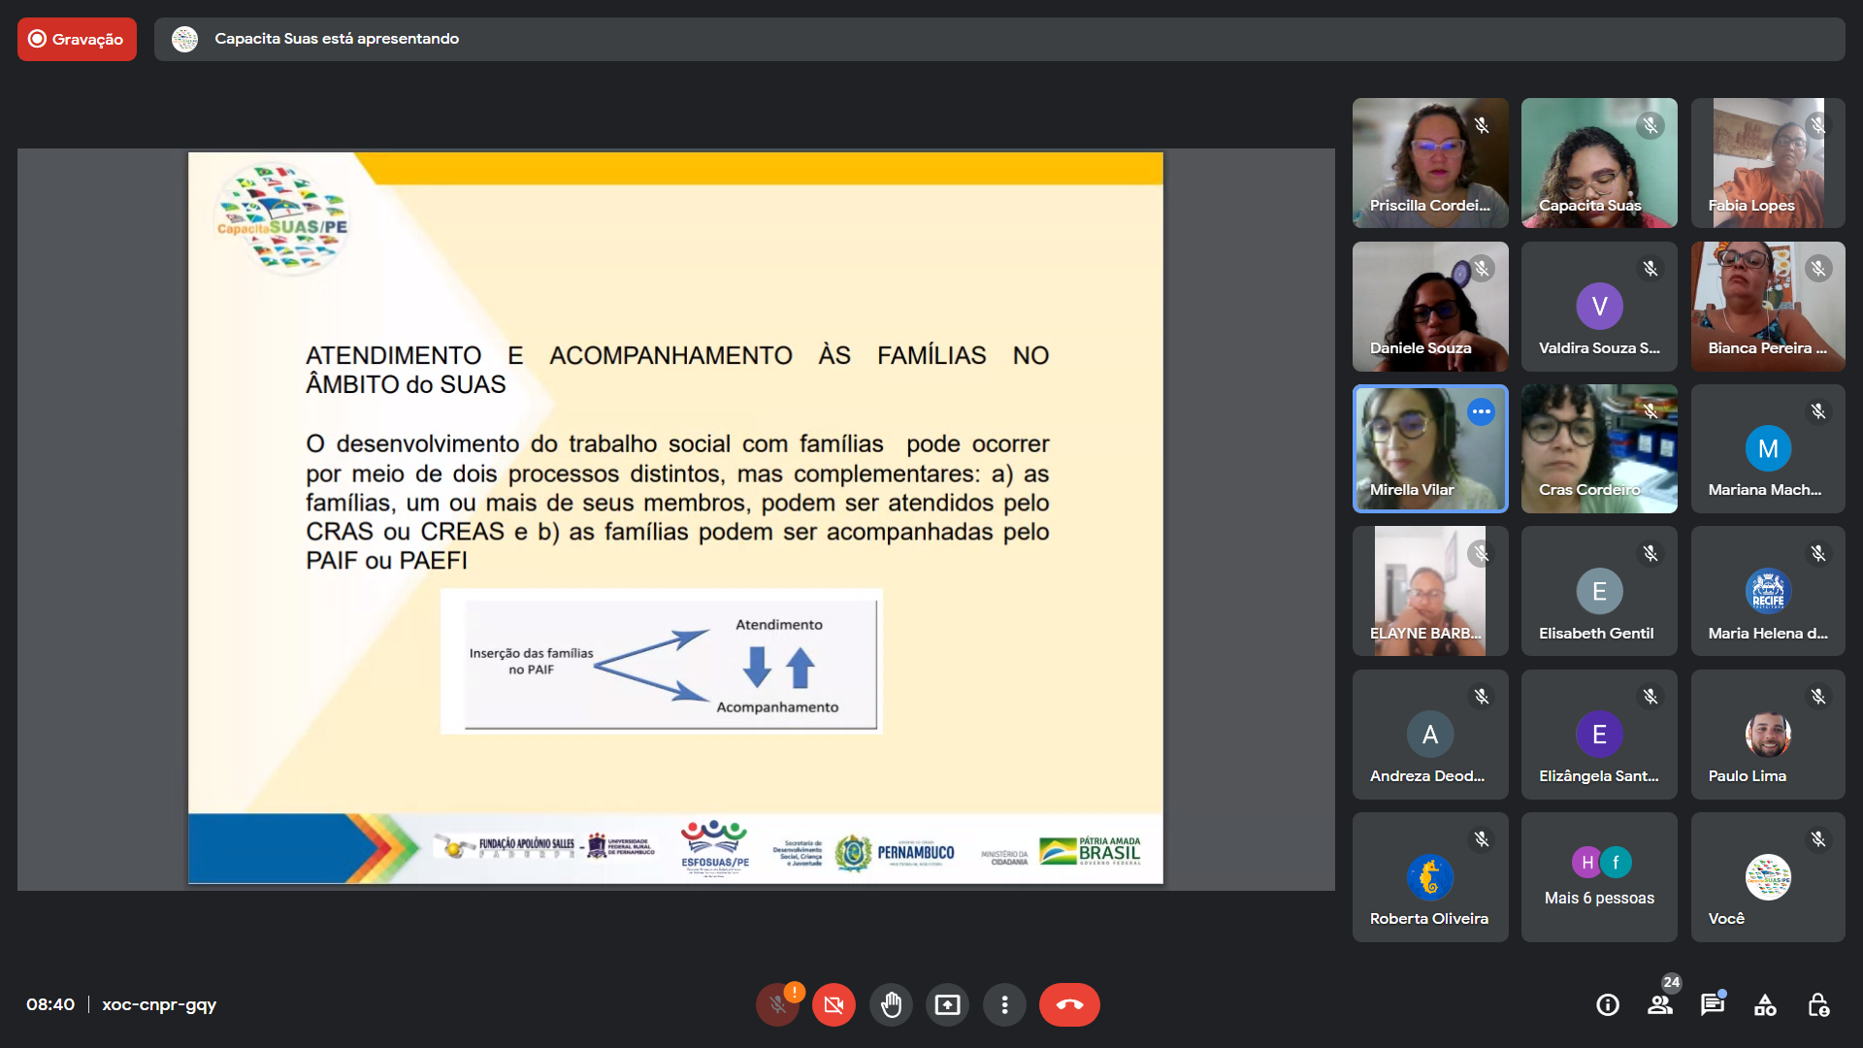Show the participants people list icon

pyautogui.click(x=1660, y=1004)
